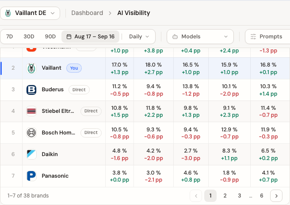Click the sliders icon in Prompts filter

[x=253, y=37]
